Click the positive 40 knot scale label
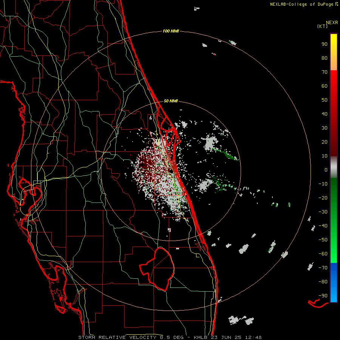Viewport: 340px width, 340px height. click(x=325, y=114)
